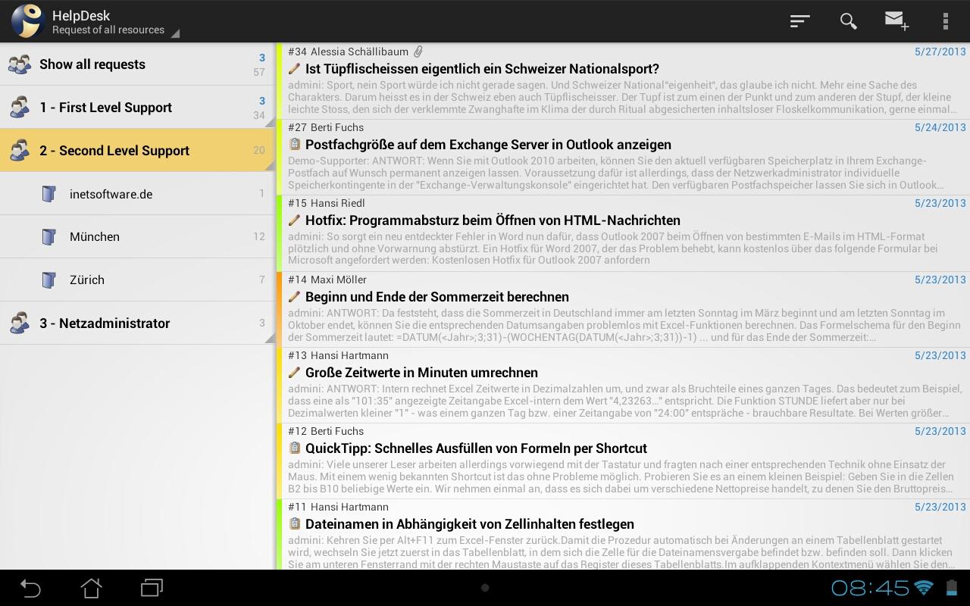Open the search magnifier
This screenshot has height=606, width=970.
coord(849,21)
